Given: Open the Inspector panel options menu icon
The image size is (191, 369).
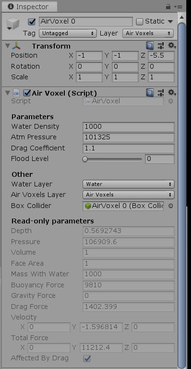Looking at the screenshot, I should (179, 7).
